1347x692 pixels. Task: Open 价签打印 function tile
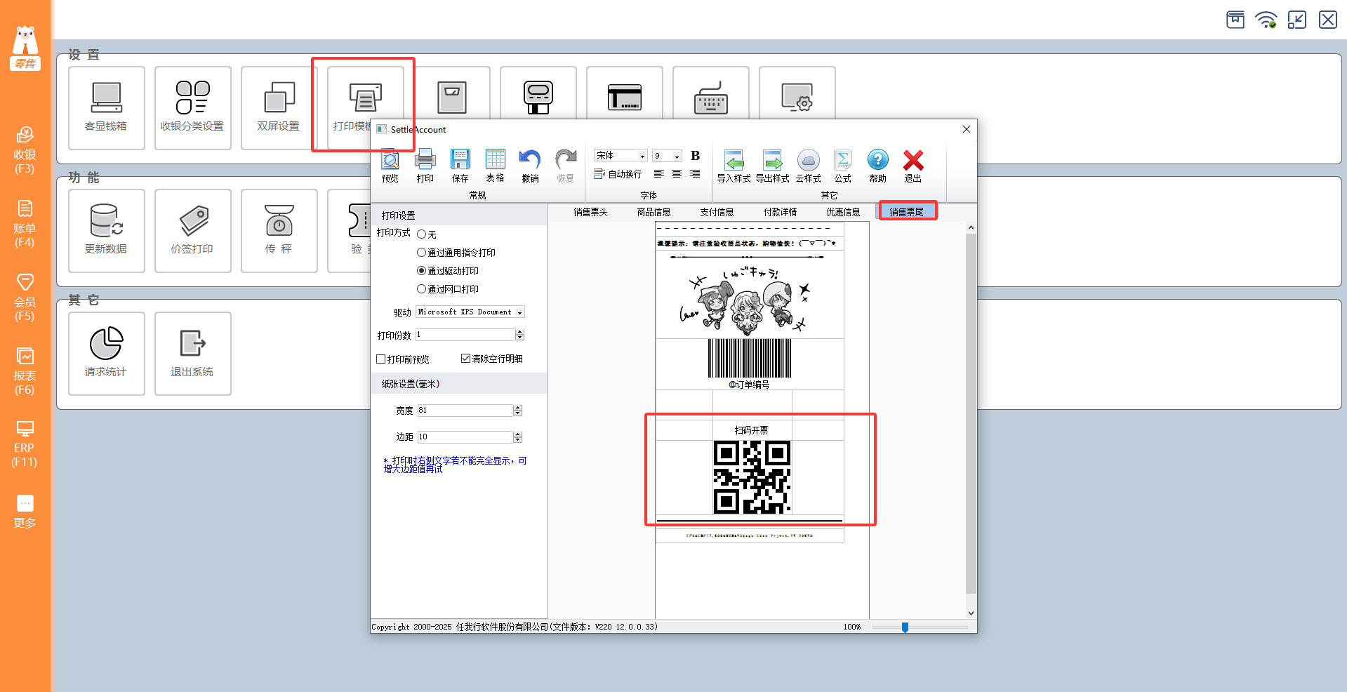(193, 231)
